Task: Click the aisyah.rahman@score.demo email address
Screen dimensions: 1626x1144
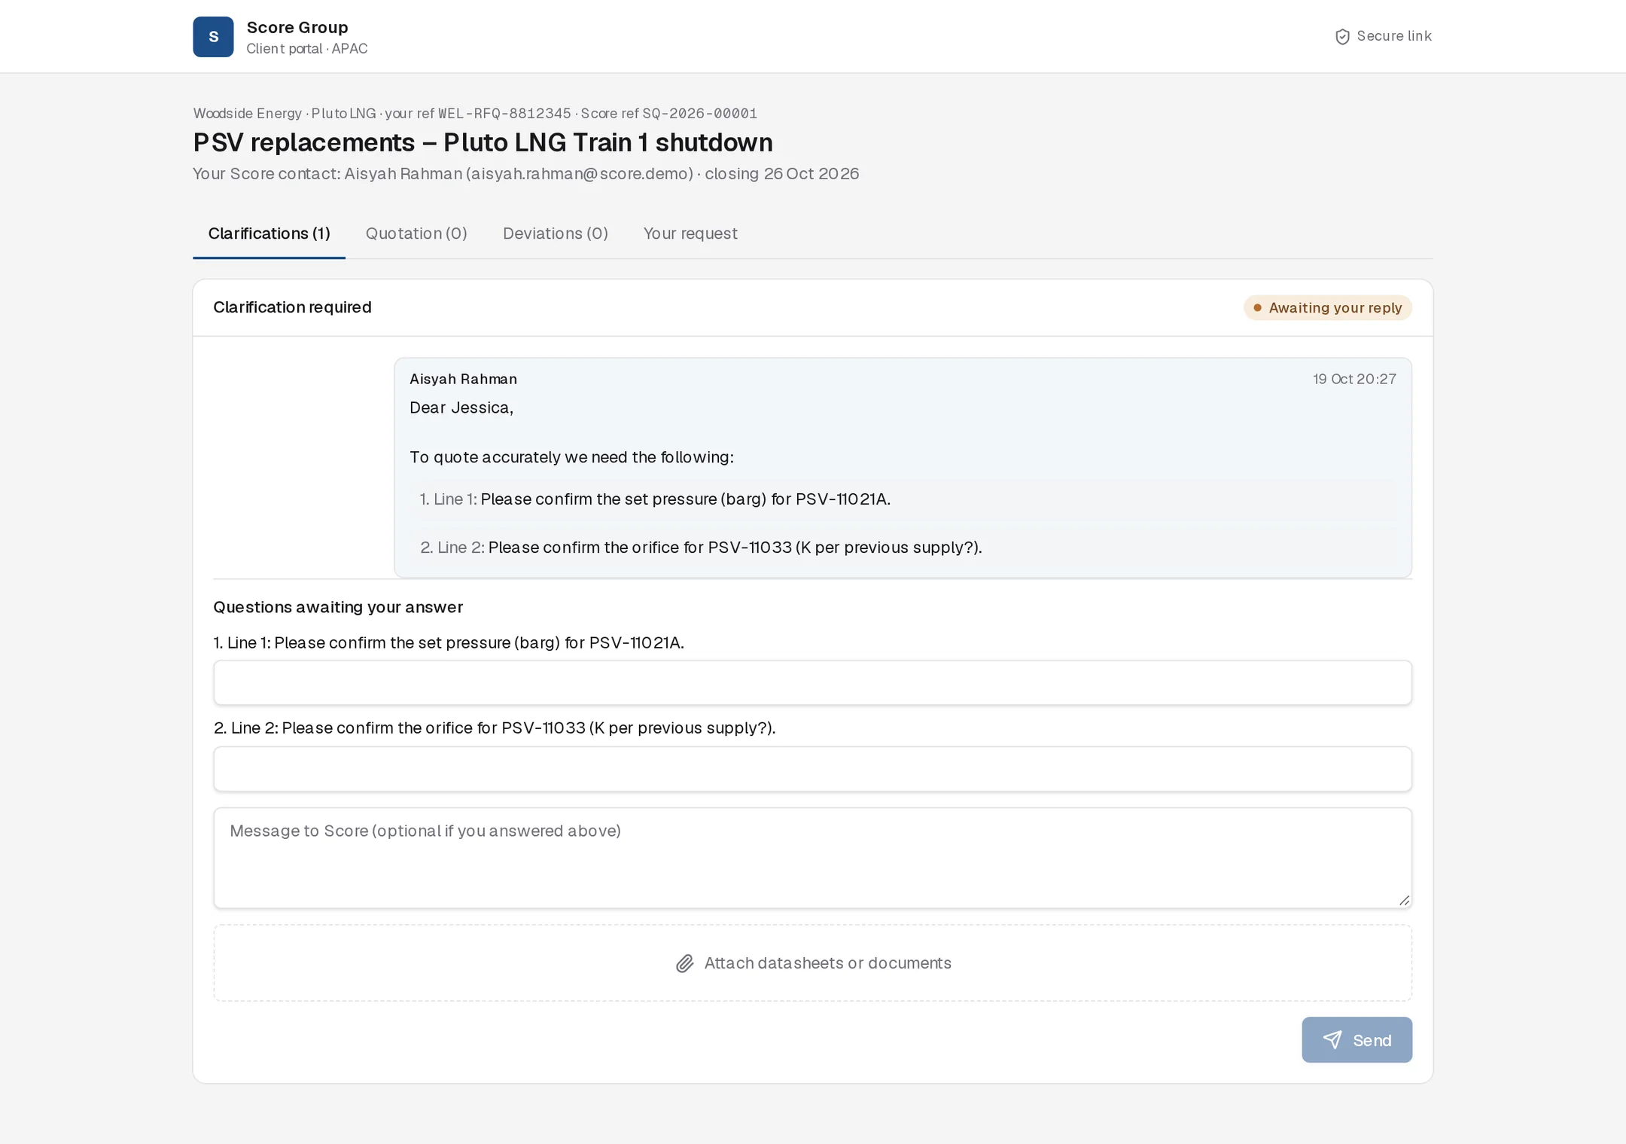Action: (x=580, y=174)
